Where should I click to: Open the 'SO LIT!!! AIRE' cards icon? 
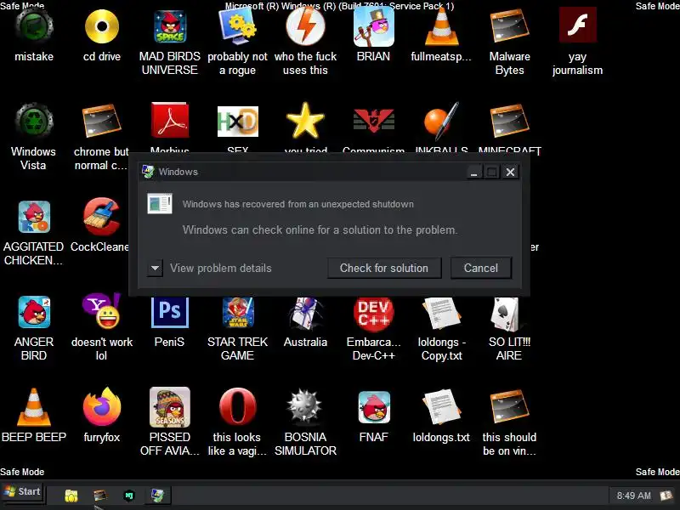coord(507,314)
